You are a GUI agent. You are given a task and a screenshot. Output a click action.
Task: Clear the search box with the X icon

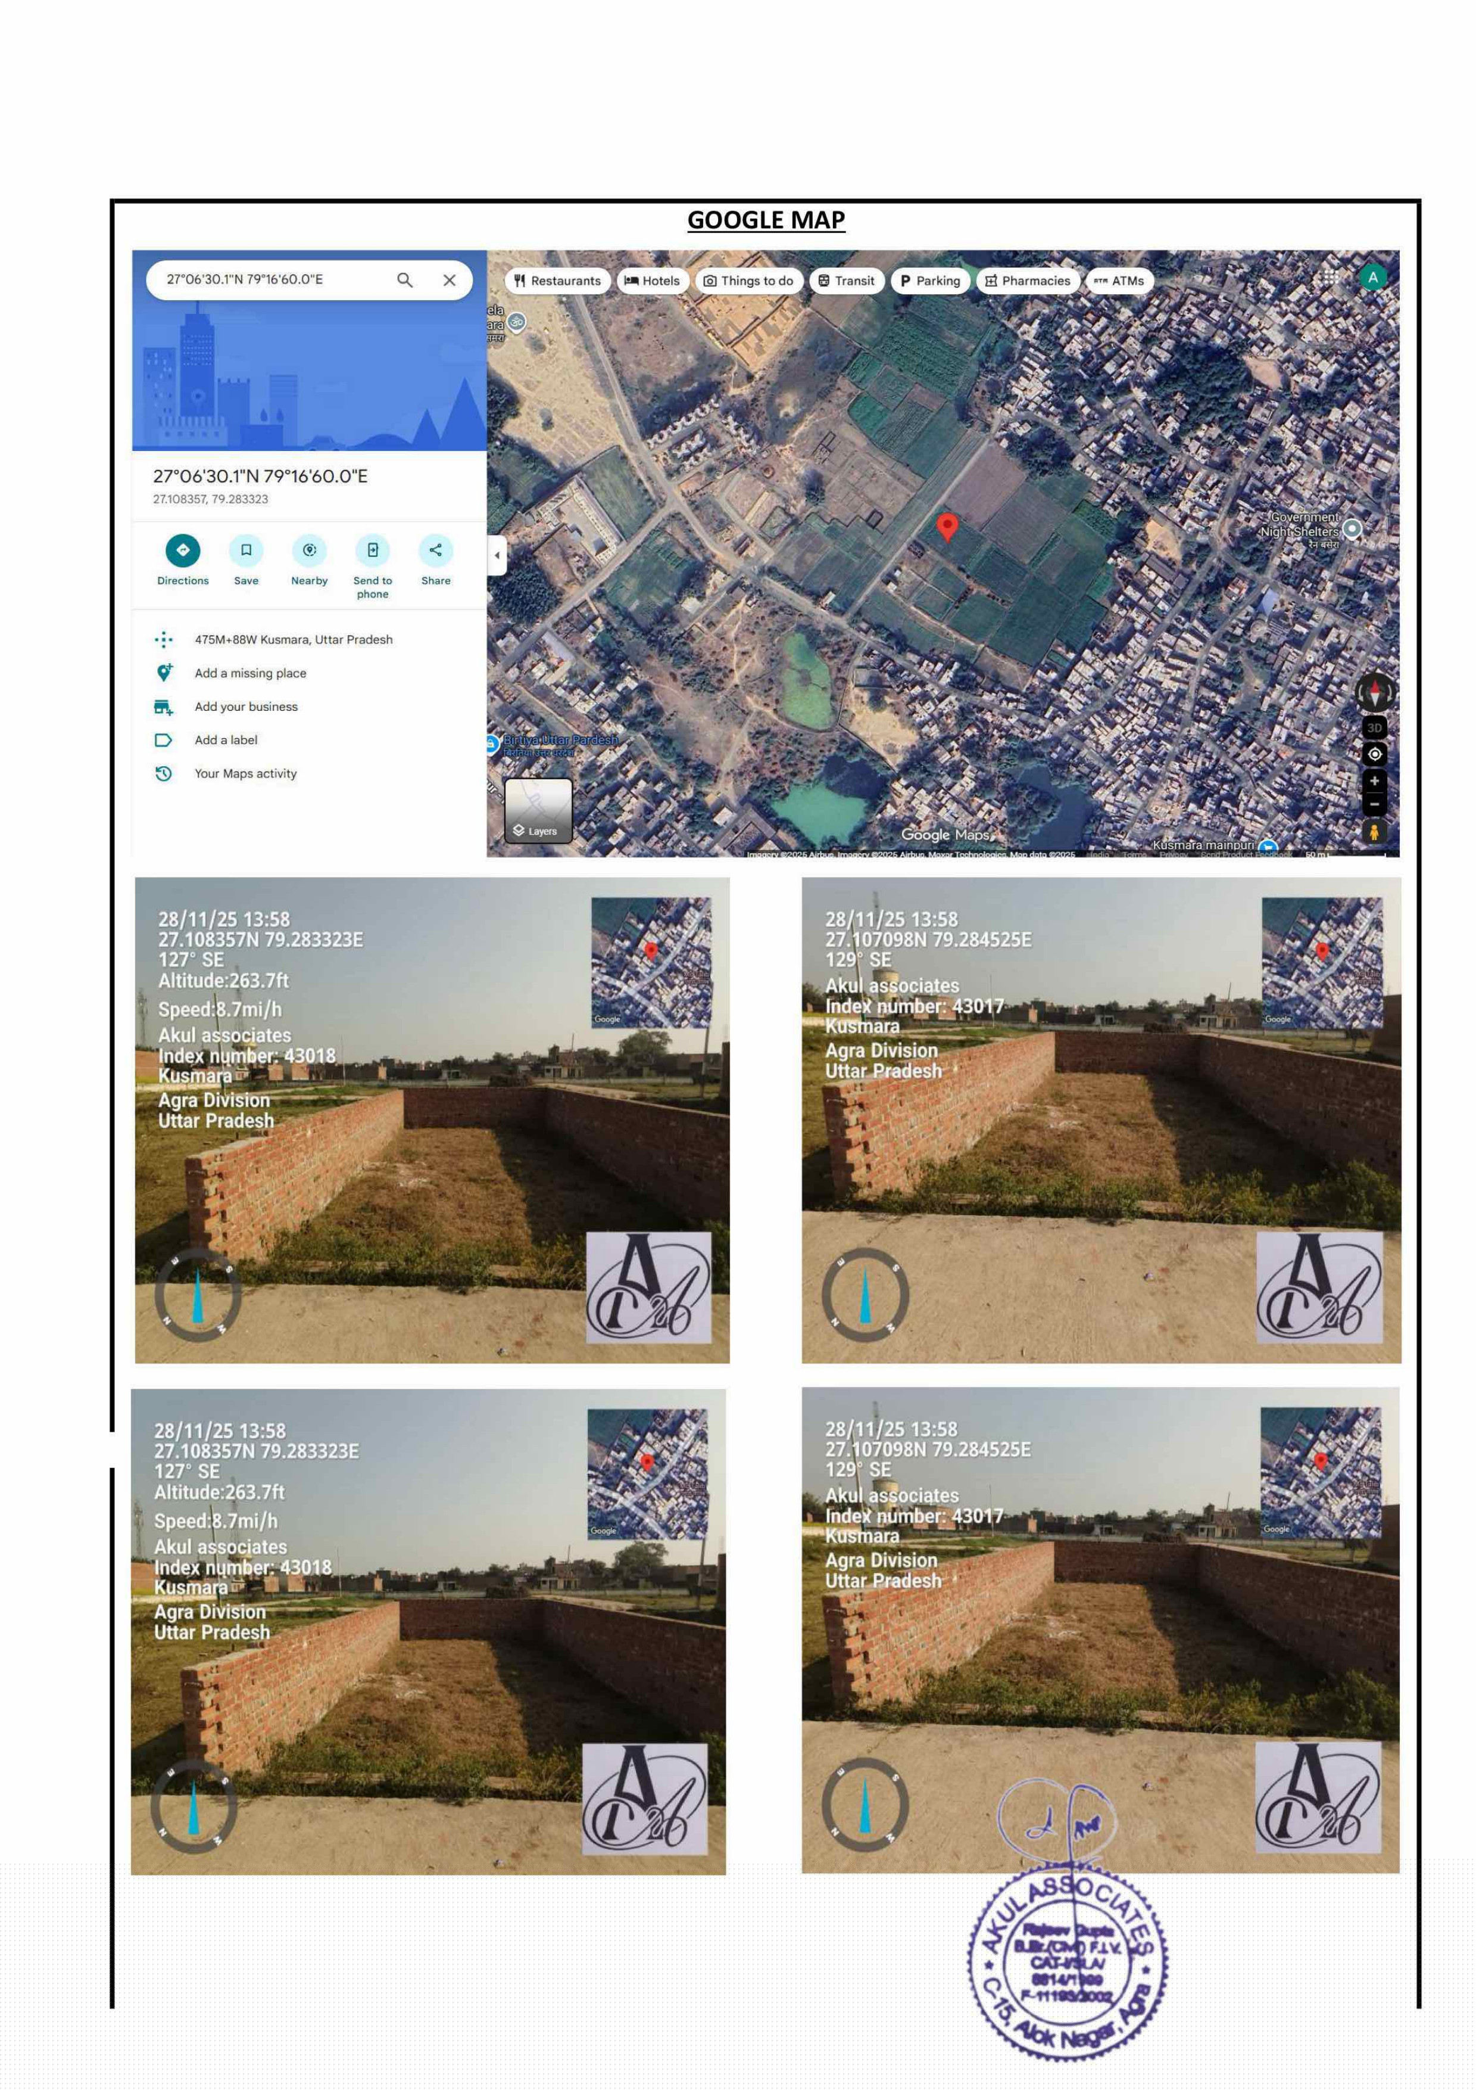[450, 281]
